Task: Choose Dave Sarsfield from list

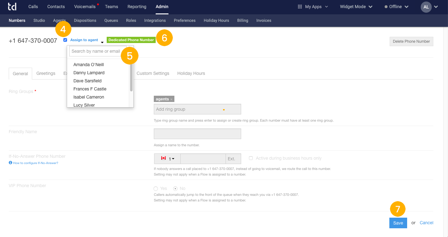Action: click(87, 81)
